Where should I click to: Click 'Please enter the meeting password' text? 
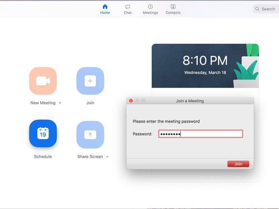[x=166, y=121]
